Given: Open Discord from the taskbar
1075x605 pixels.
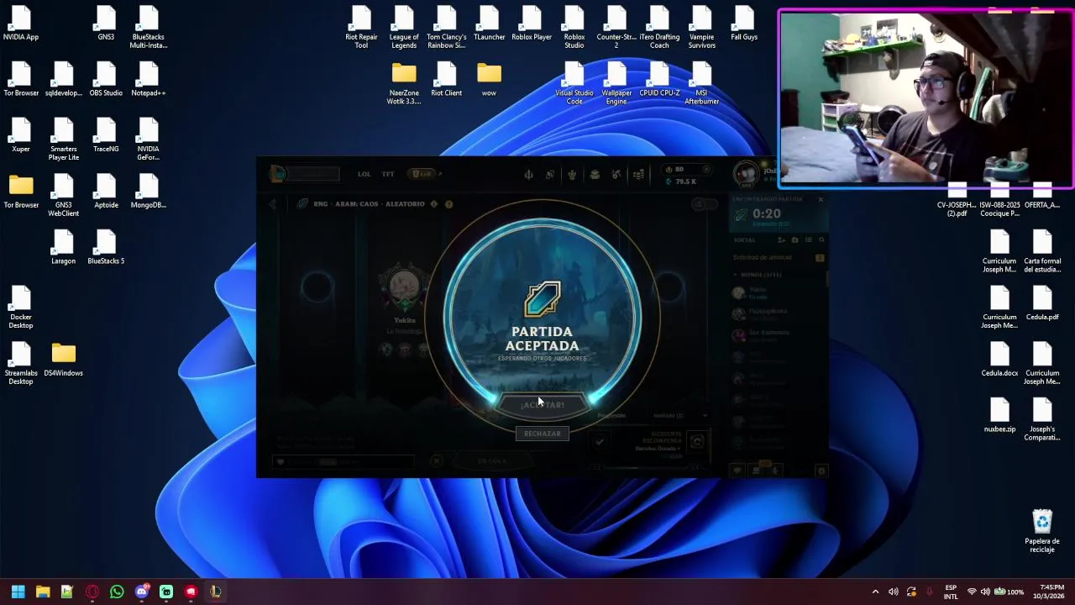Looking at the screenshot, I should pos(141,592).
